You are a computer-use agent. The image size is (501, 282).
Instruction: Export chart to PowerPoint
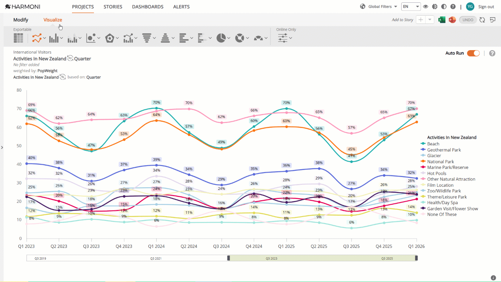pos(452,20)
